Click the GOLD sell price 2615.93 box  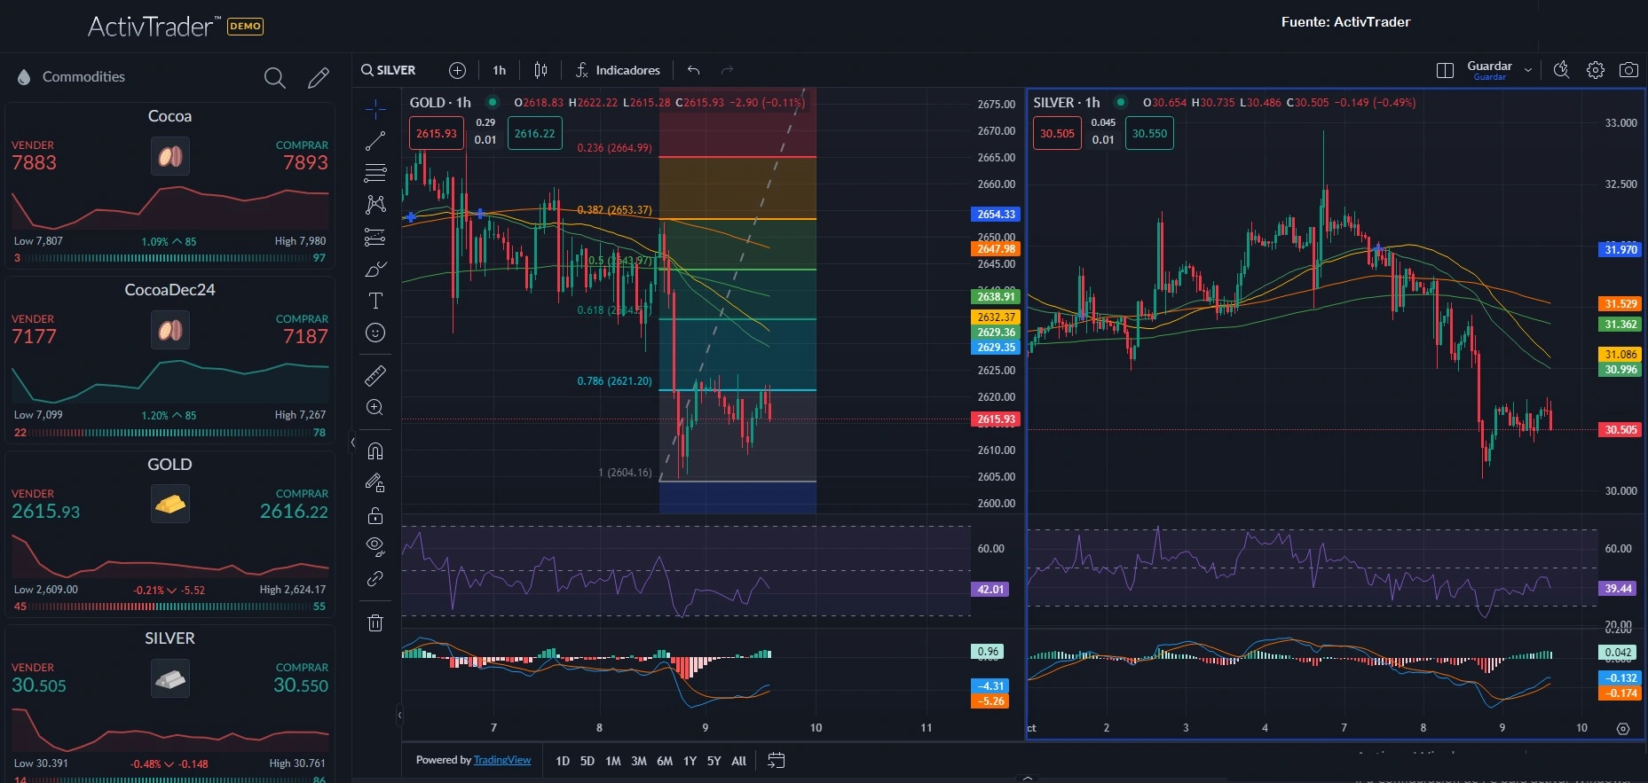436,134
